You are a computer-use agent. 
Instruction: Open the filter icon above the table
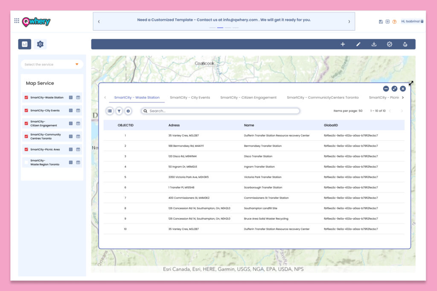[x=119, y=111]
